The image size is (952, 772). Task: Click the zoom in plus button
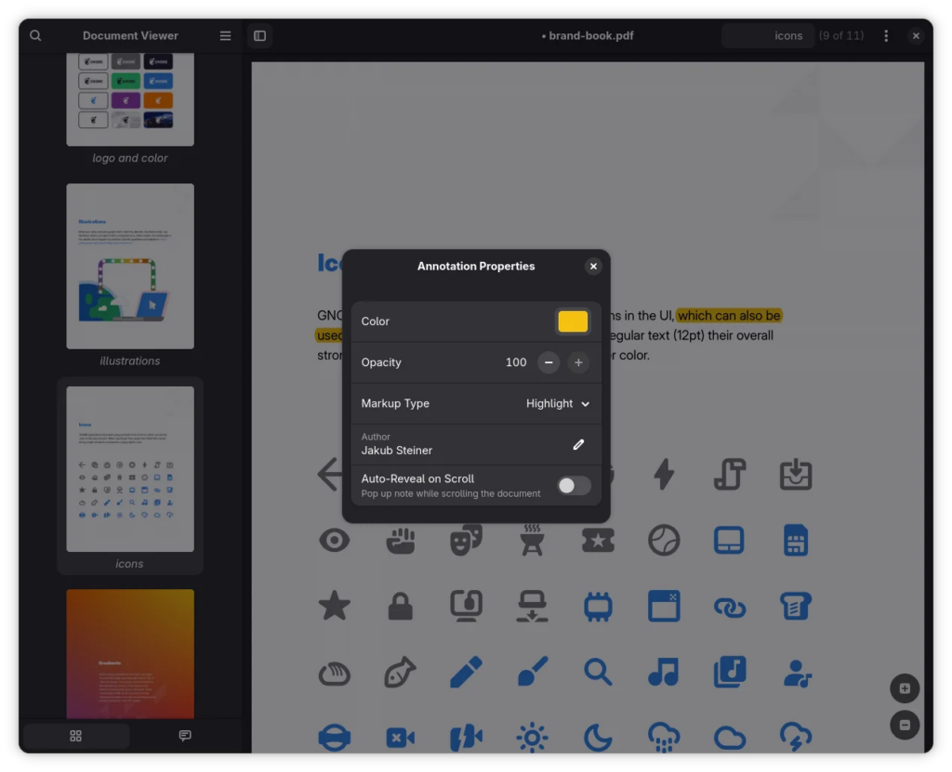click(x=905, y=688)
